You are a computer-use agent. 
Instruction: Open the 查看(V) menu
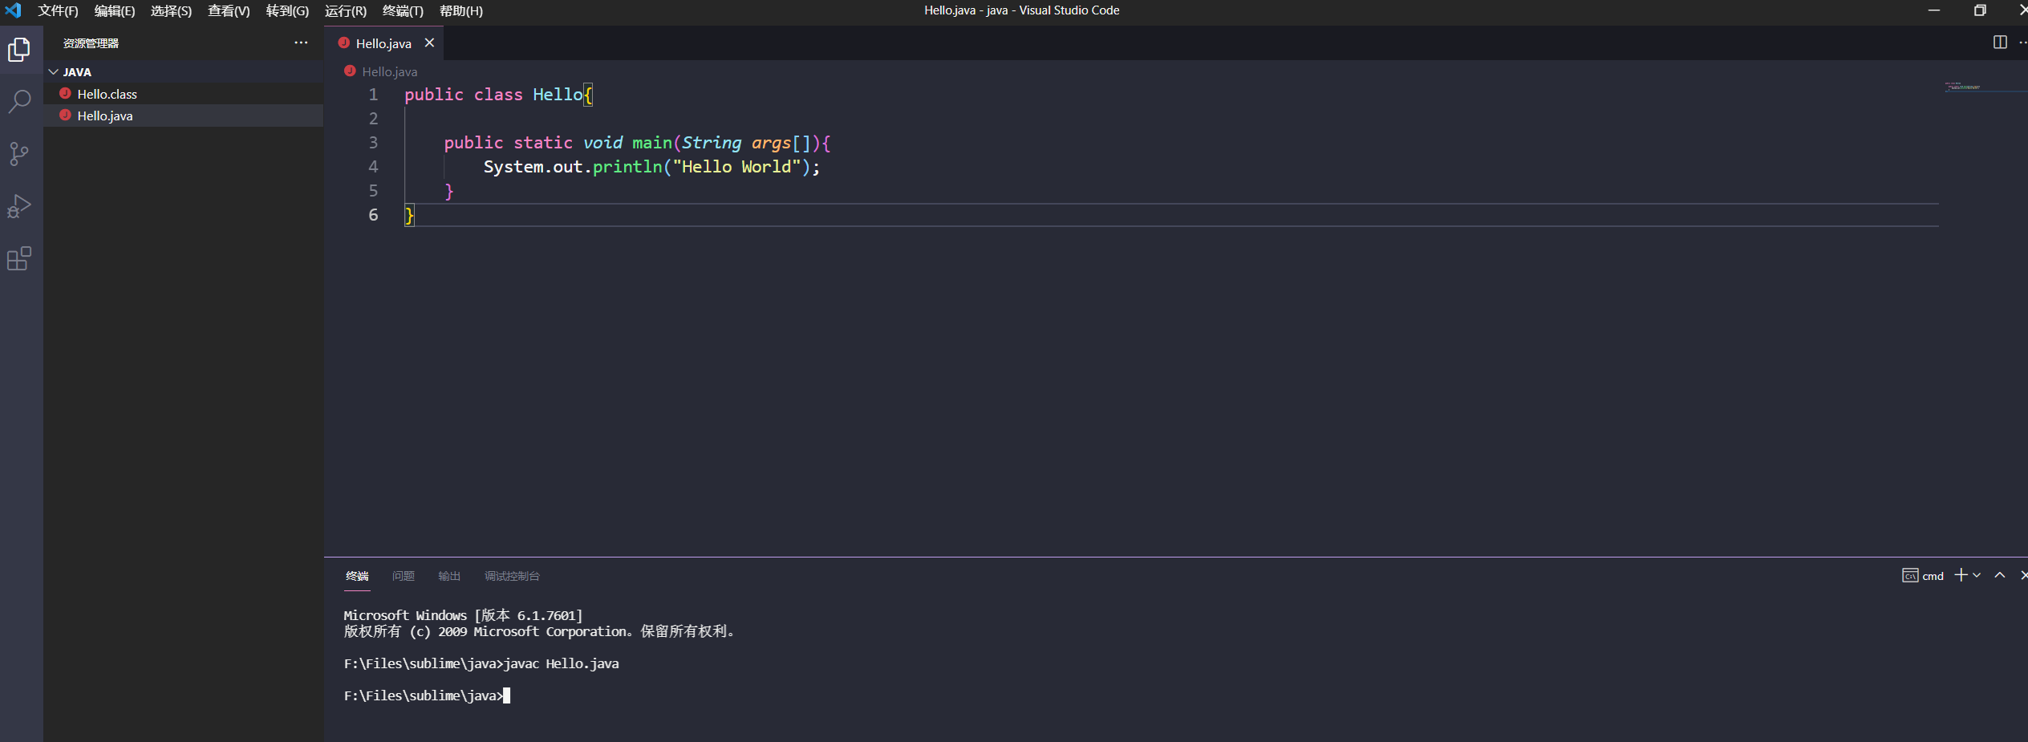pyautogui.click(x=229, y=10)
